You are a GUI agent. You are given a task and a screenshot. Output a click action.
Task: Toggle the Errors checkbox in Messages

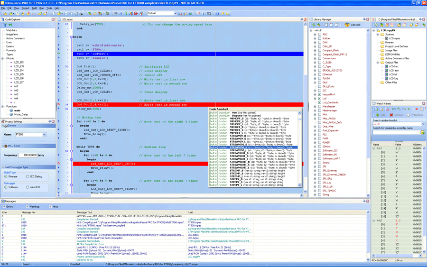pos(4,207)
